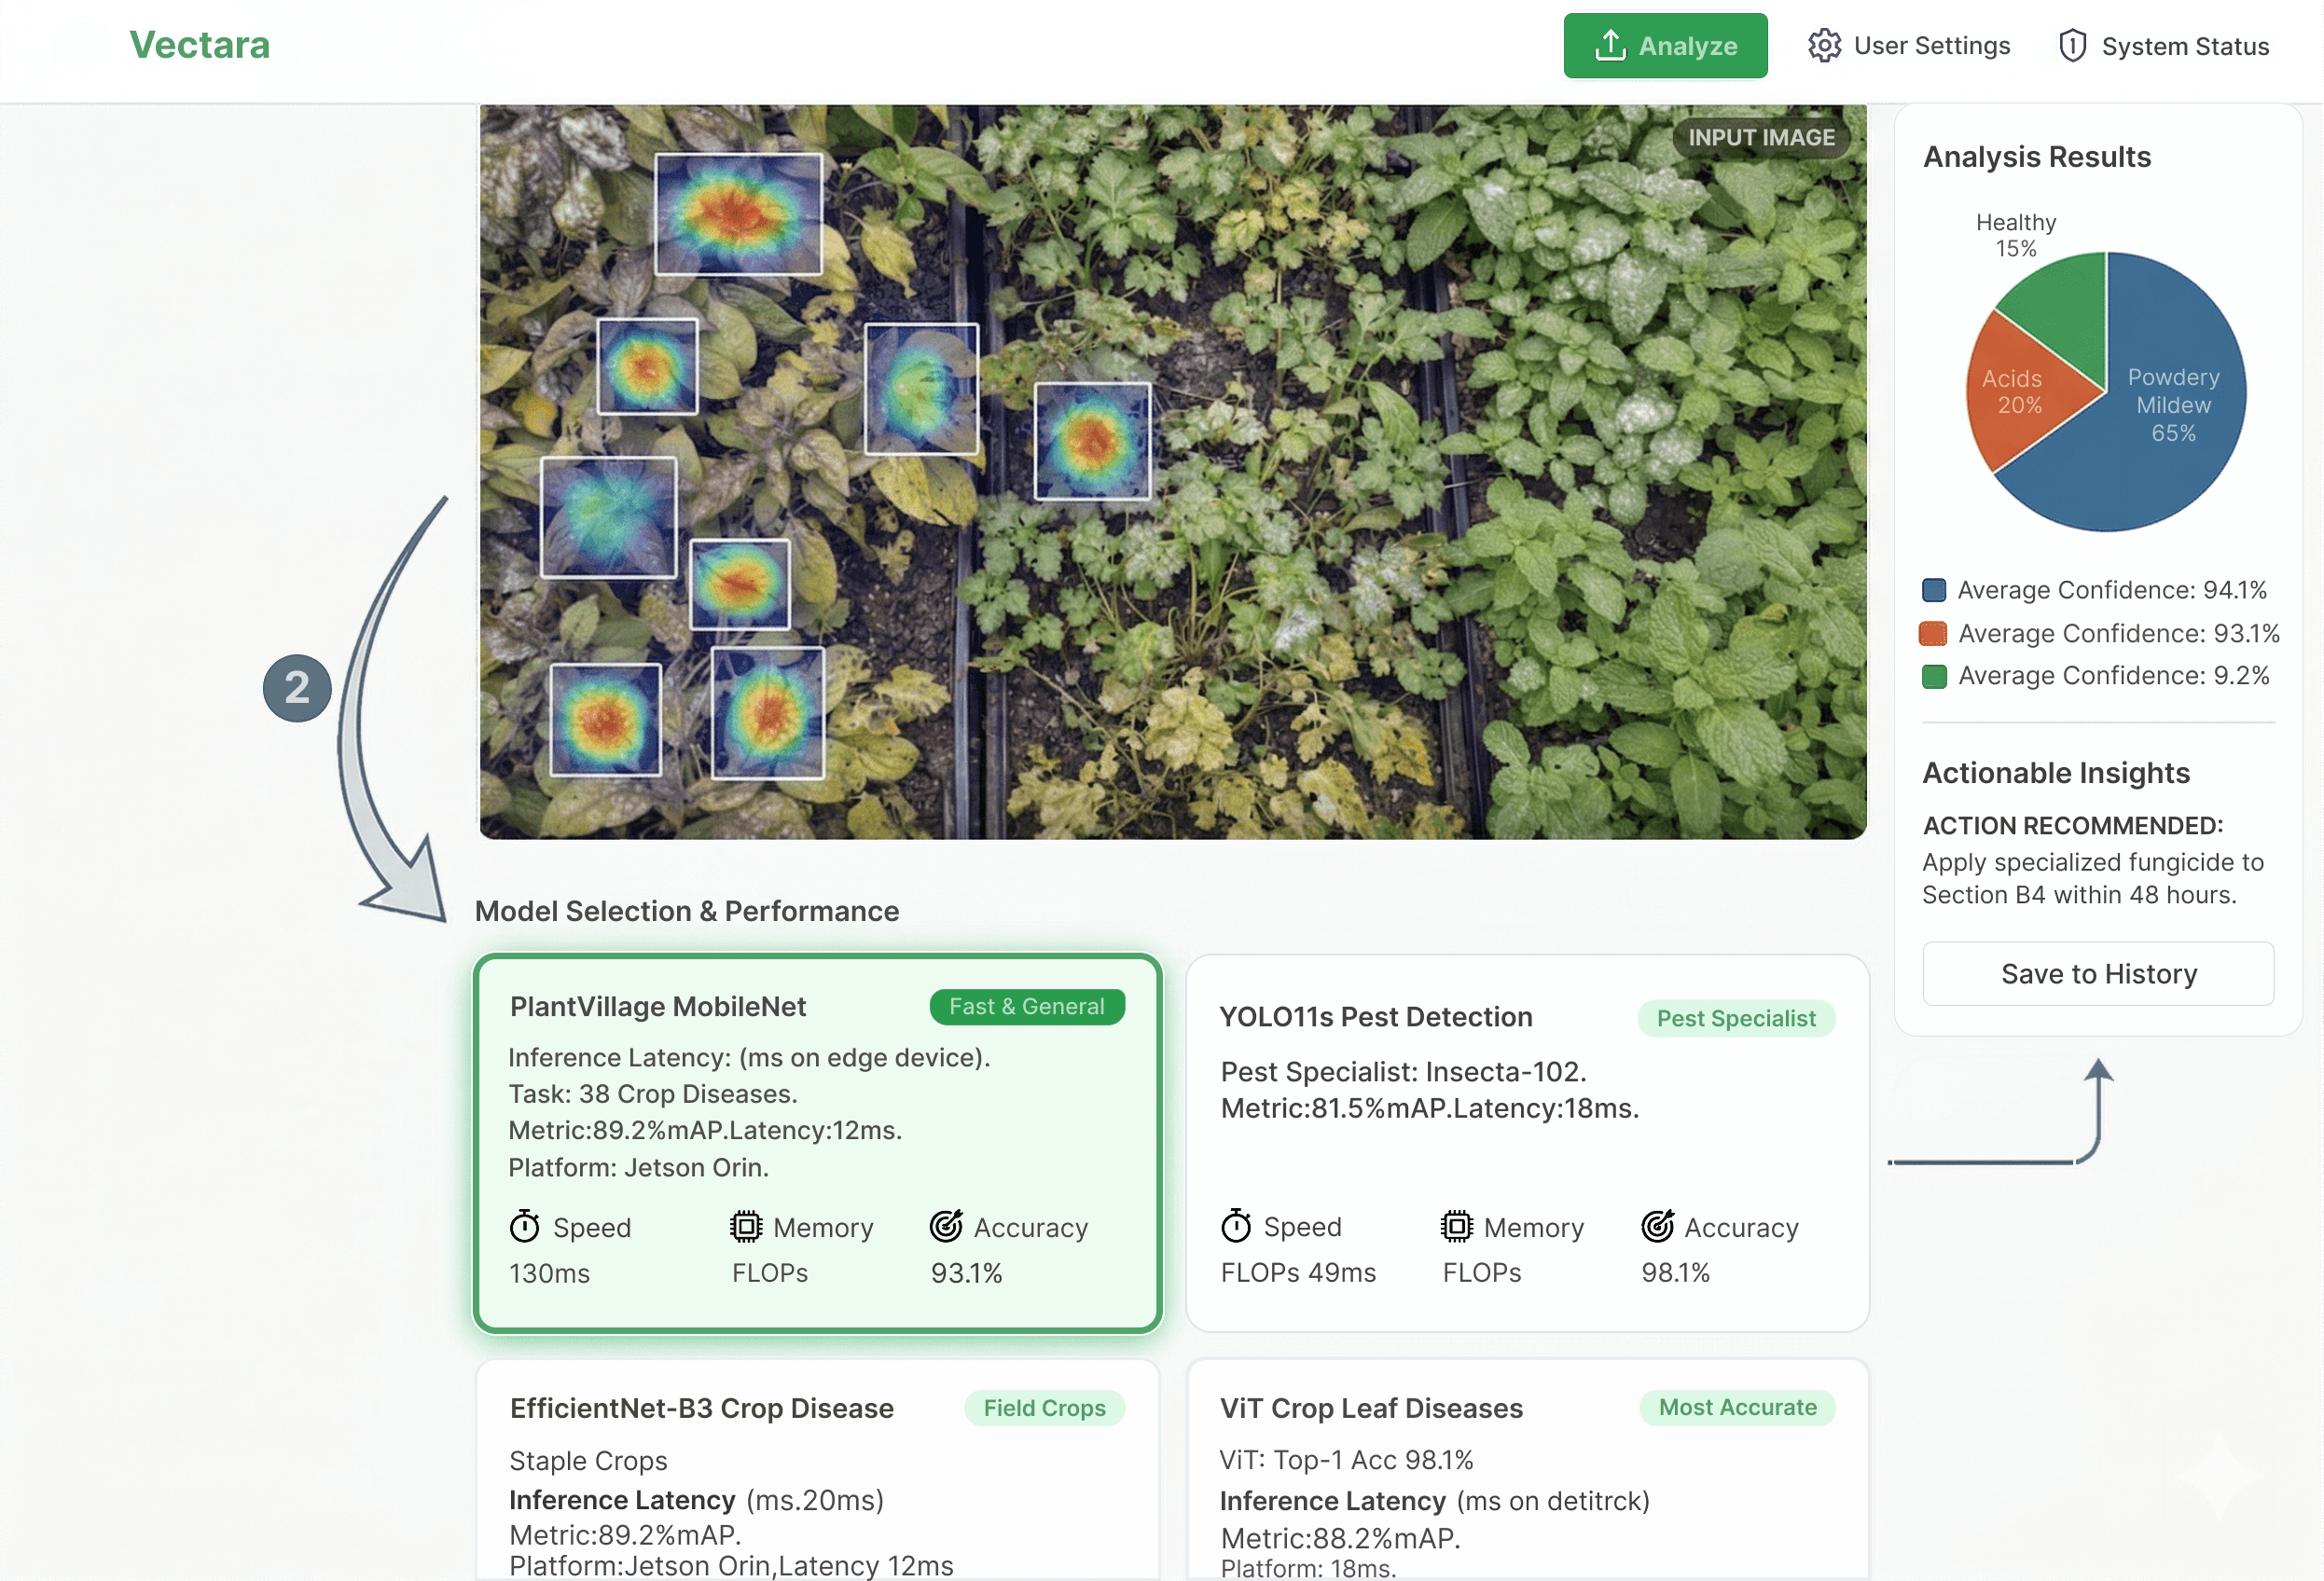
Task: Click 'ACTION RECOMMENDED:' text
Action: (2072, 826)
